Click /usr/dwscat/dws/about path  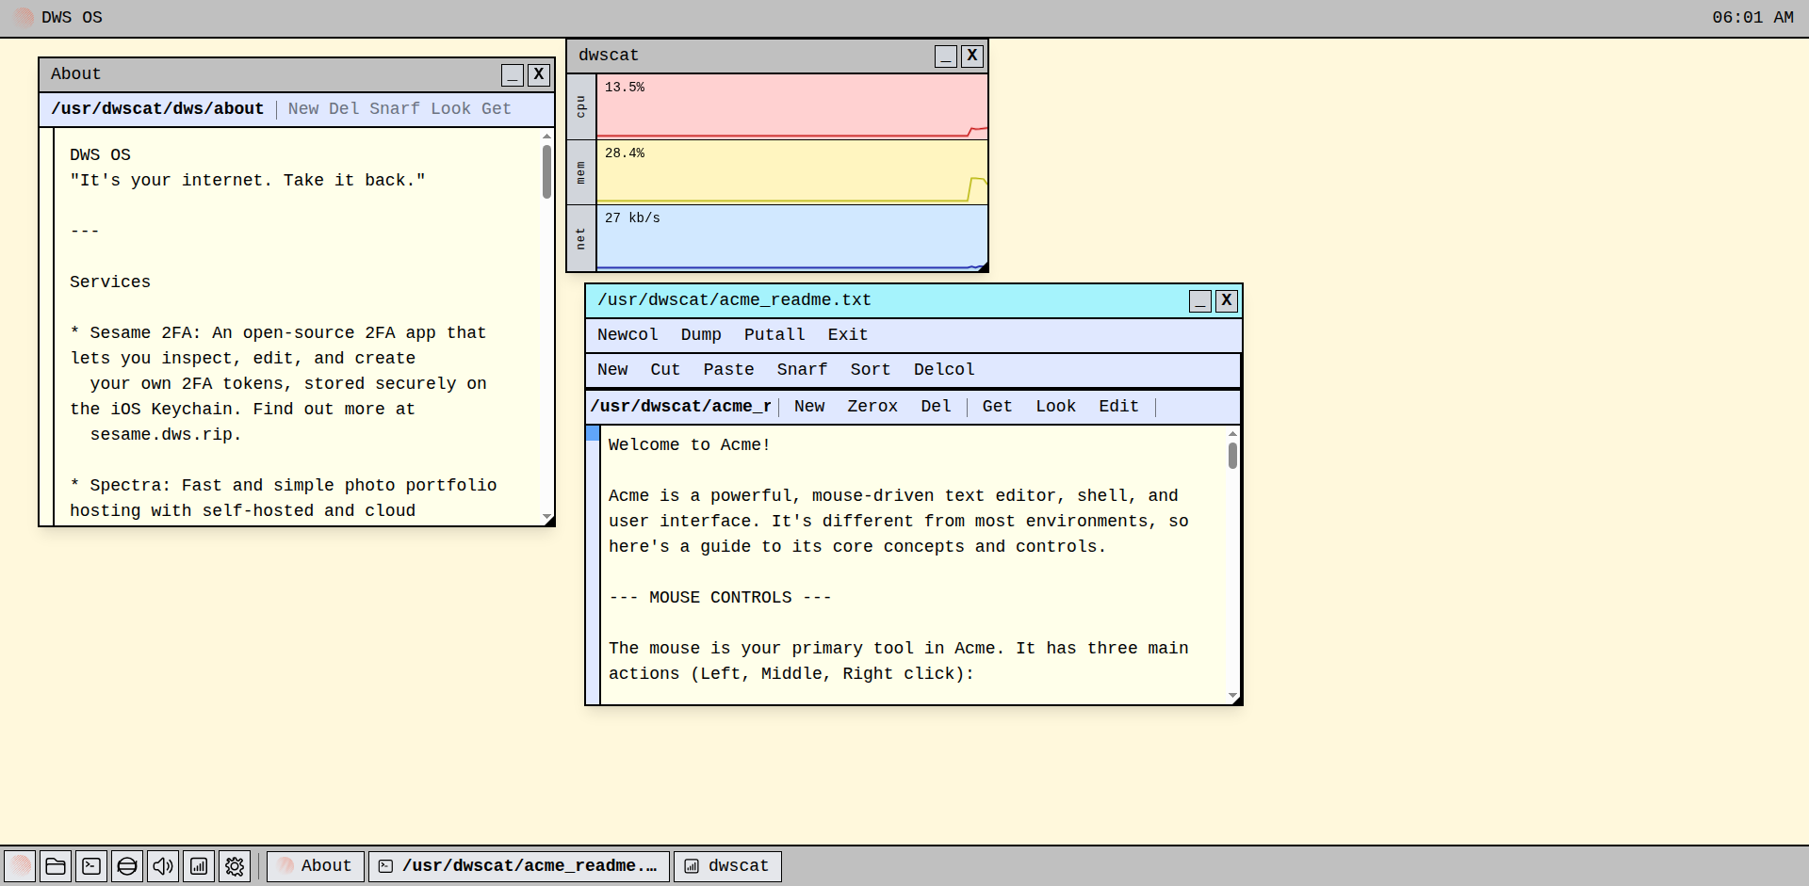tap(157, 109)
